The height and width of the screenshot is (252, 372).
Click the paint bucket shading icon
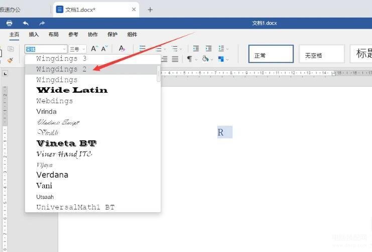205,59
